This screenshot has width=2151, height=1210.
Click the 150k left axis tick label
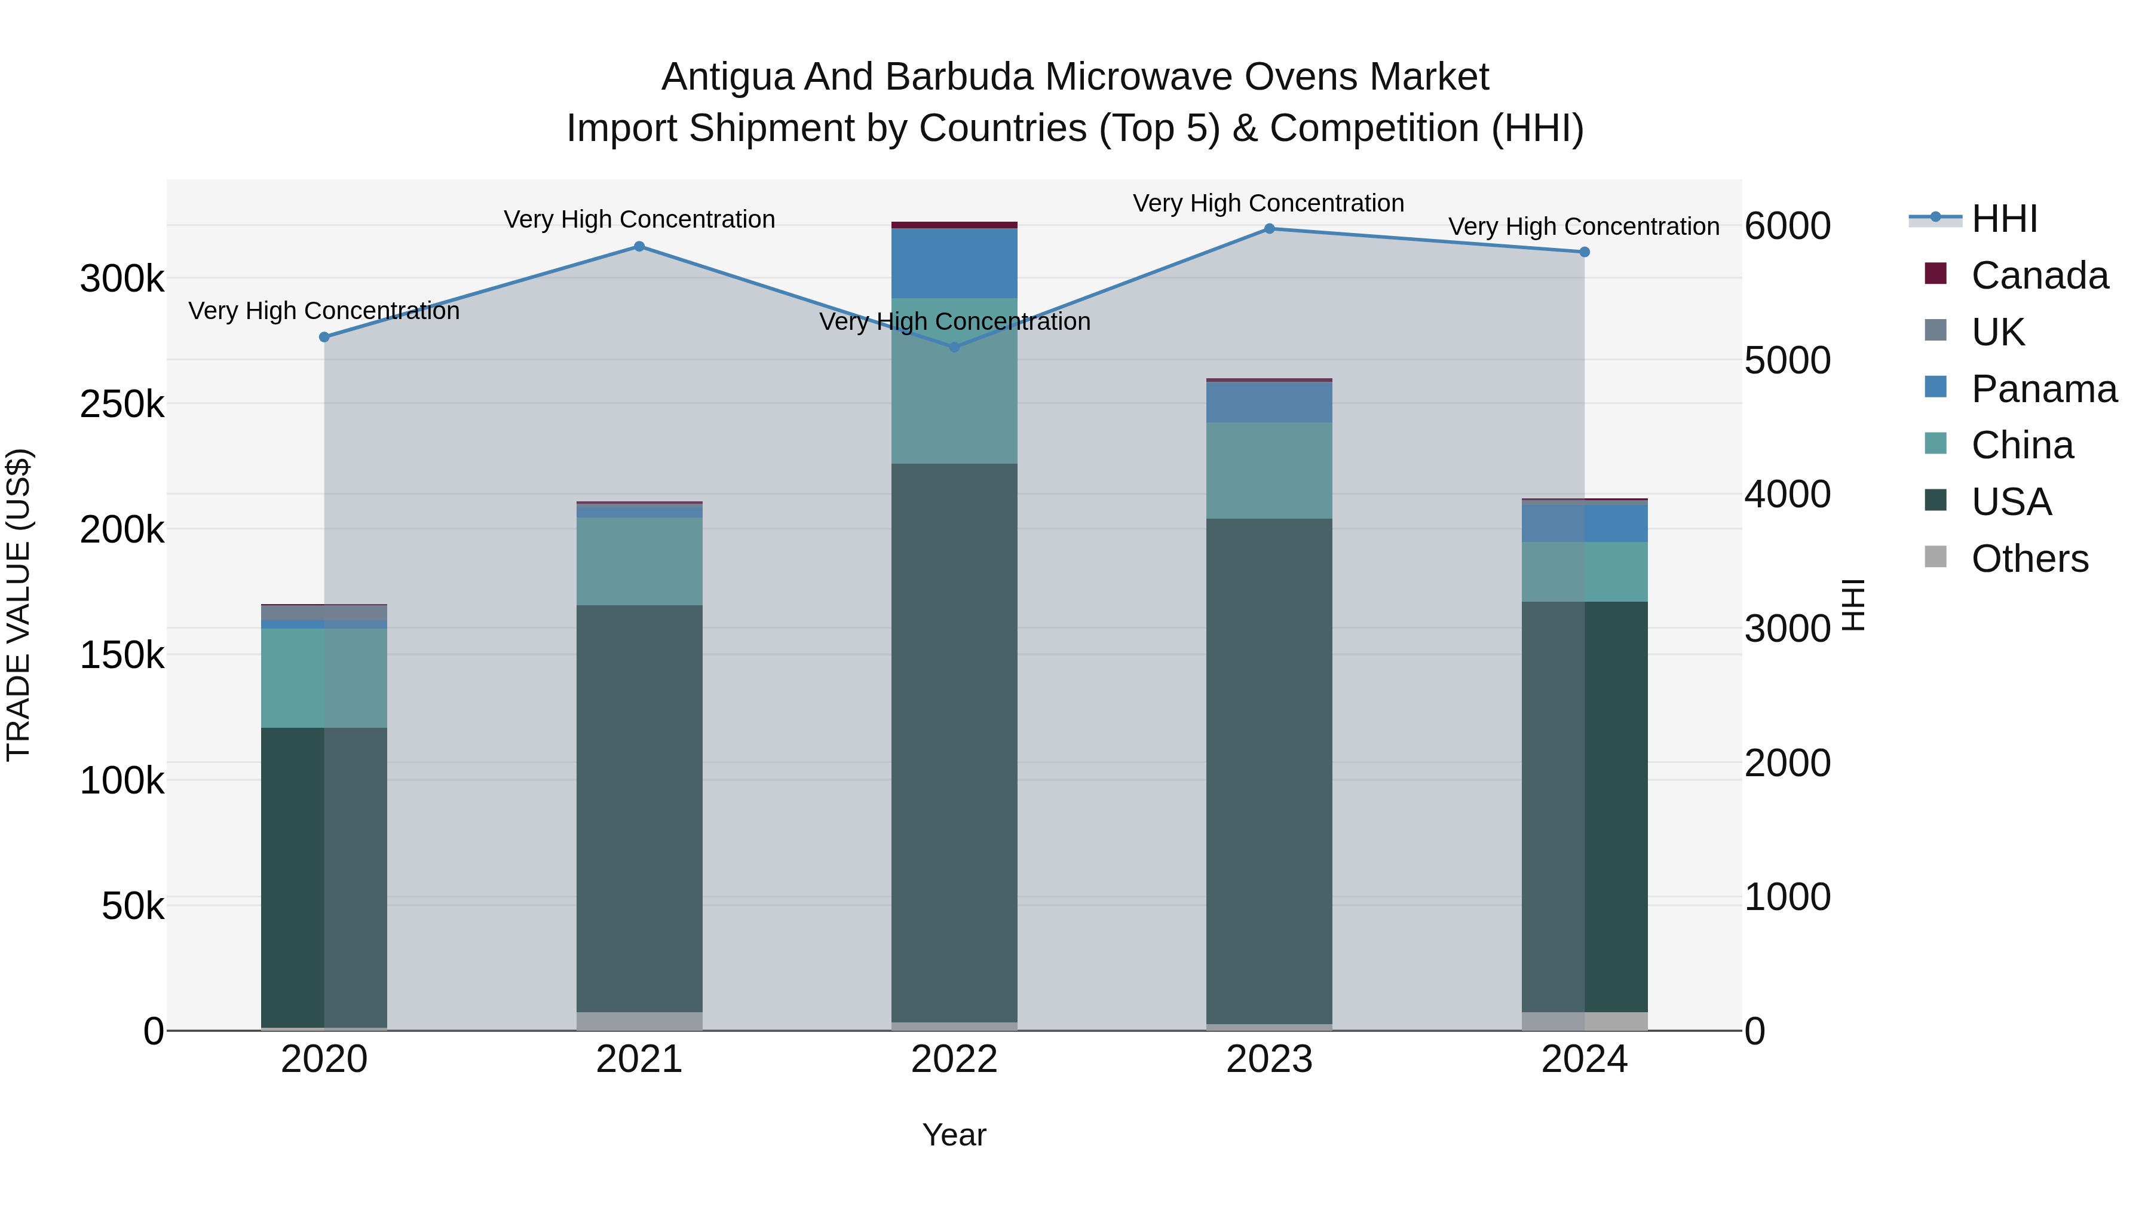click(122, 655)
